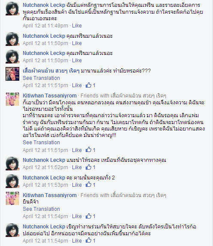Click thumbs-up icon on last 11:54pm comment
The image size is (213, 246).
pos(88,240)
